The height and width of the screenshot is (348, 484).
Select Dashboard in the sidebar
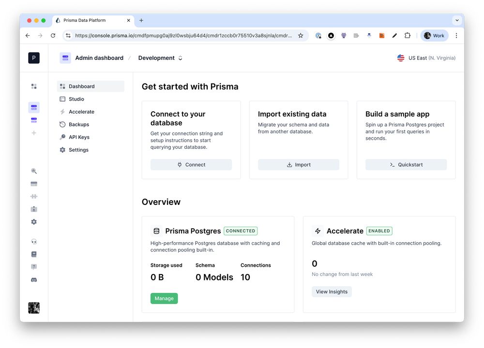point(91,87)
